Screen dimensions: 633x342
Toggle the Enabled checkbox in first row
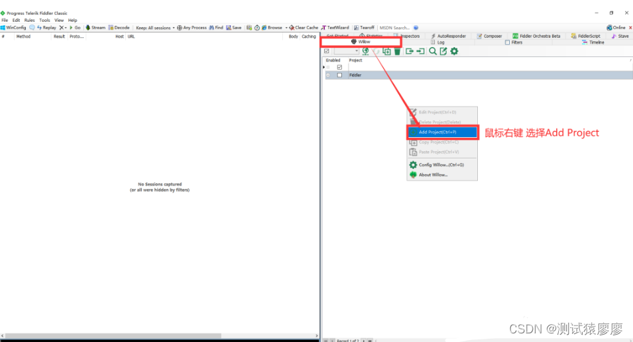tap(339, 67)
